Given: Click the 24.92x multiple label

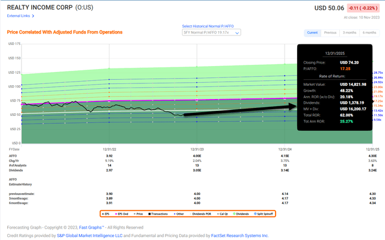Looking at the screenshot, I should 378,82.
